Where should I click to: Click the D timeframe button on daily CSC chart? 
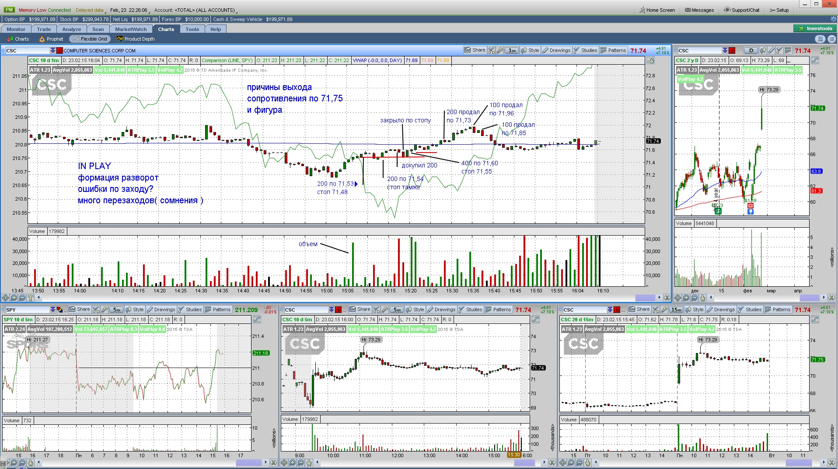click(751, 51)
